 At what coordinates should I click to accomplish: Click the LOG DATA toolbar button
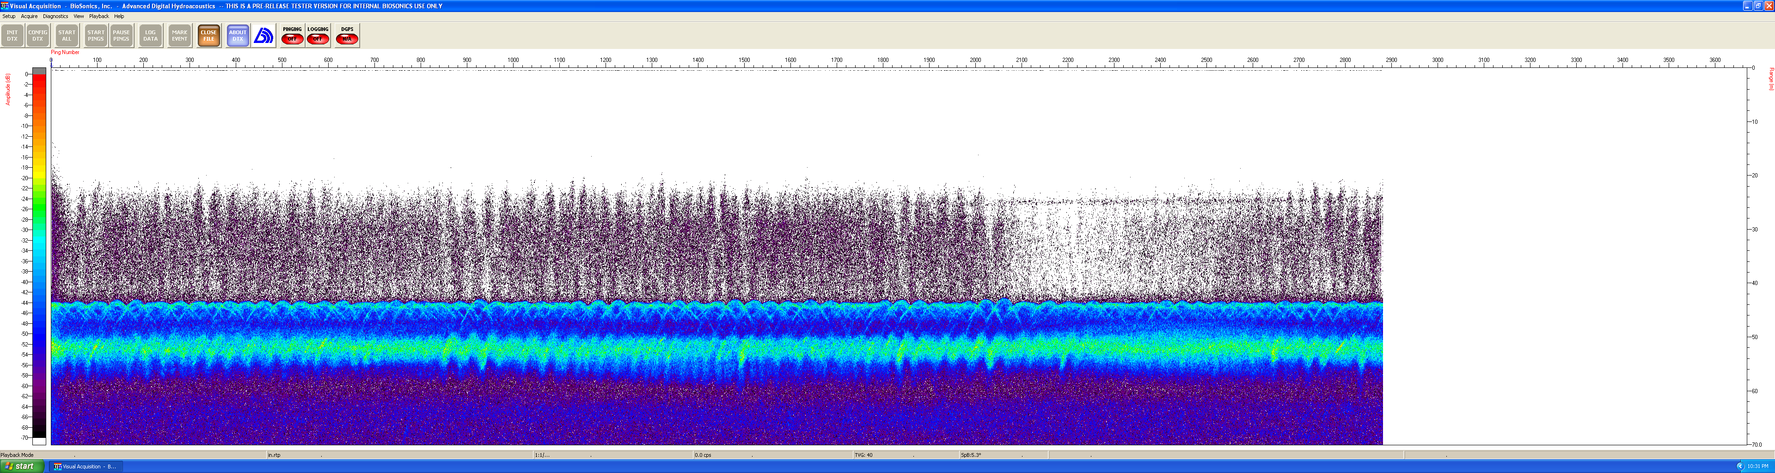coord(150,36)
